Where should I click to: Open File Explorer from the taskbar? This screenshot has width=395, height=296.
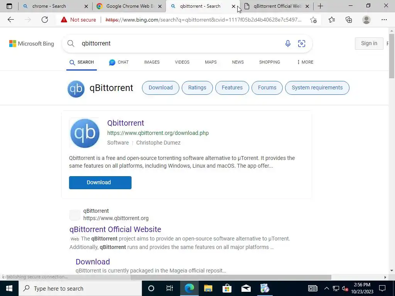coord(208,288)
